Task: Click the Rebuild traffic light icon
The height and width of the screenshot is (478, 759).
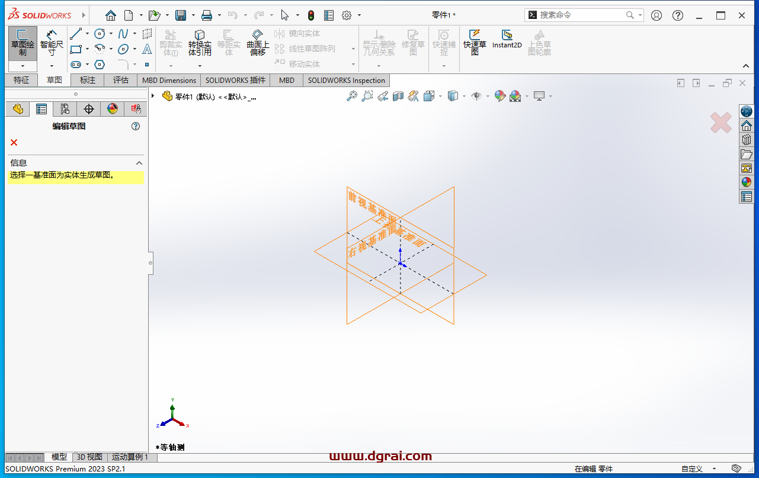Action: [311, 15]
